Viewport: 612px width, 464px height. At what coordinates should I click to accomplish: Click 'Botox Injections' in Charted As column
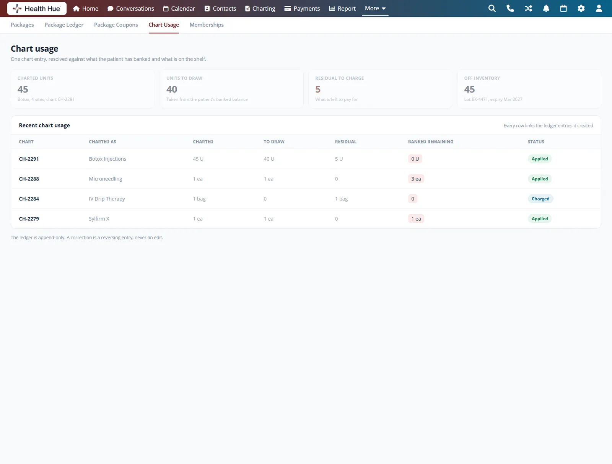[107, 159]
